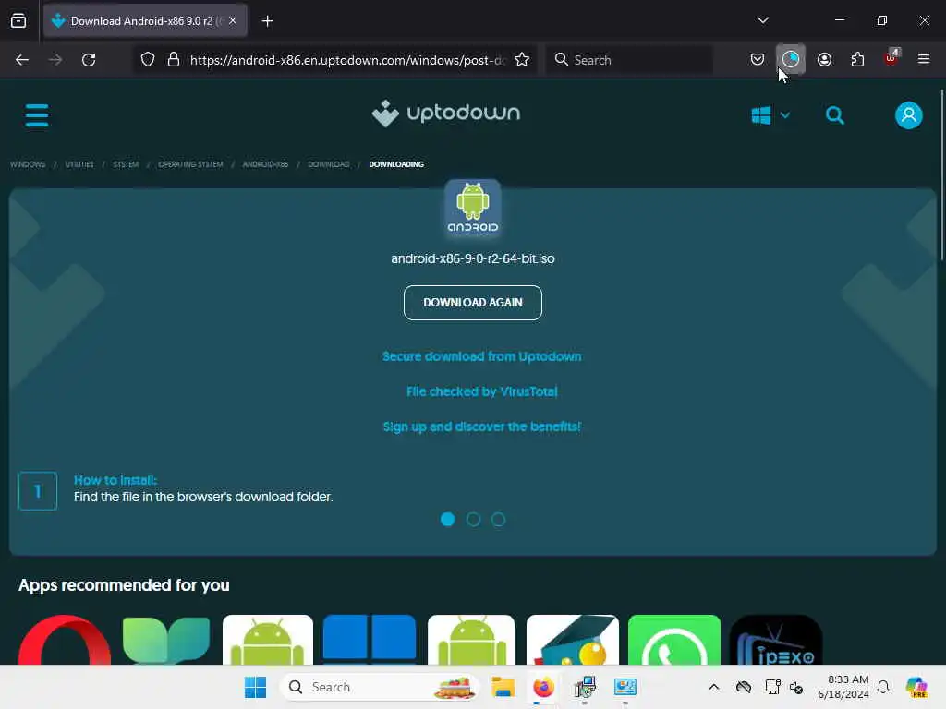Close the Download Android-x86 tab
Image resolution: width=946 pixels, height=709 pixels.
tap(233, 21)
